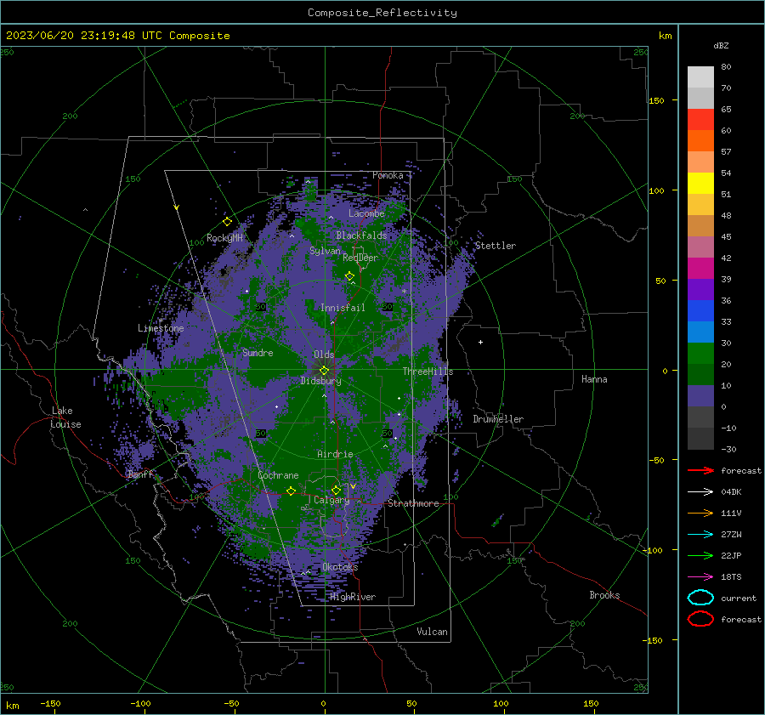This screenshot has width=765, height=715.
Task: Click the red forecast ellipse icon
Action: pyautogui.click(x=700, y=619)
